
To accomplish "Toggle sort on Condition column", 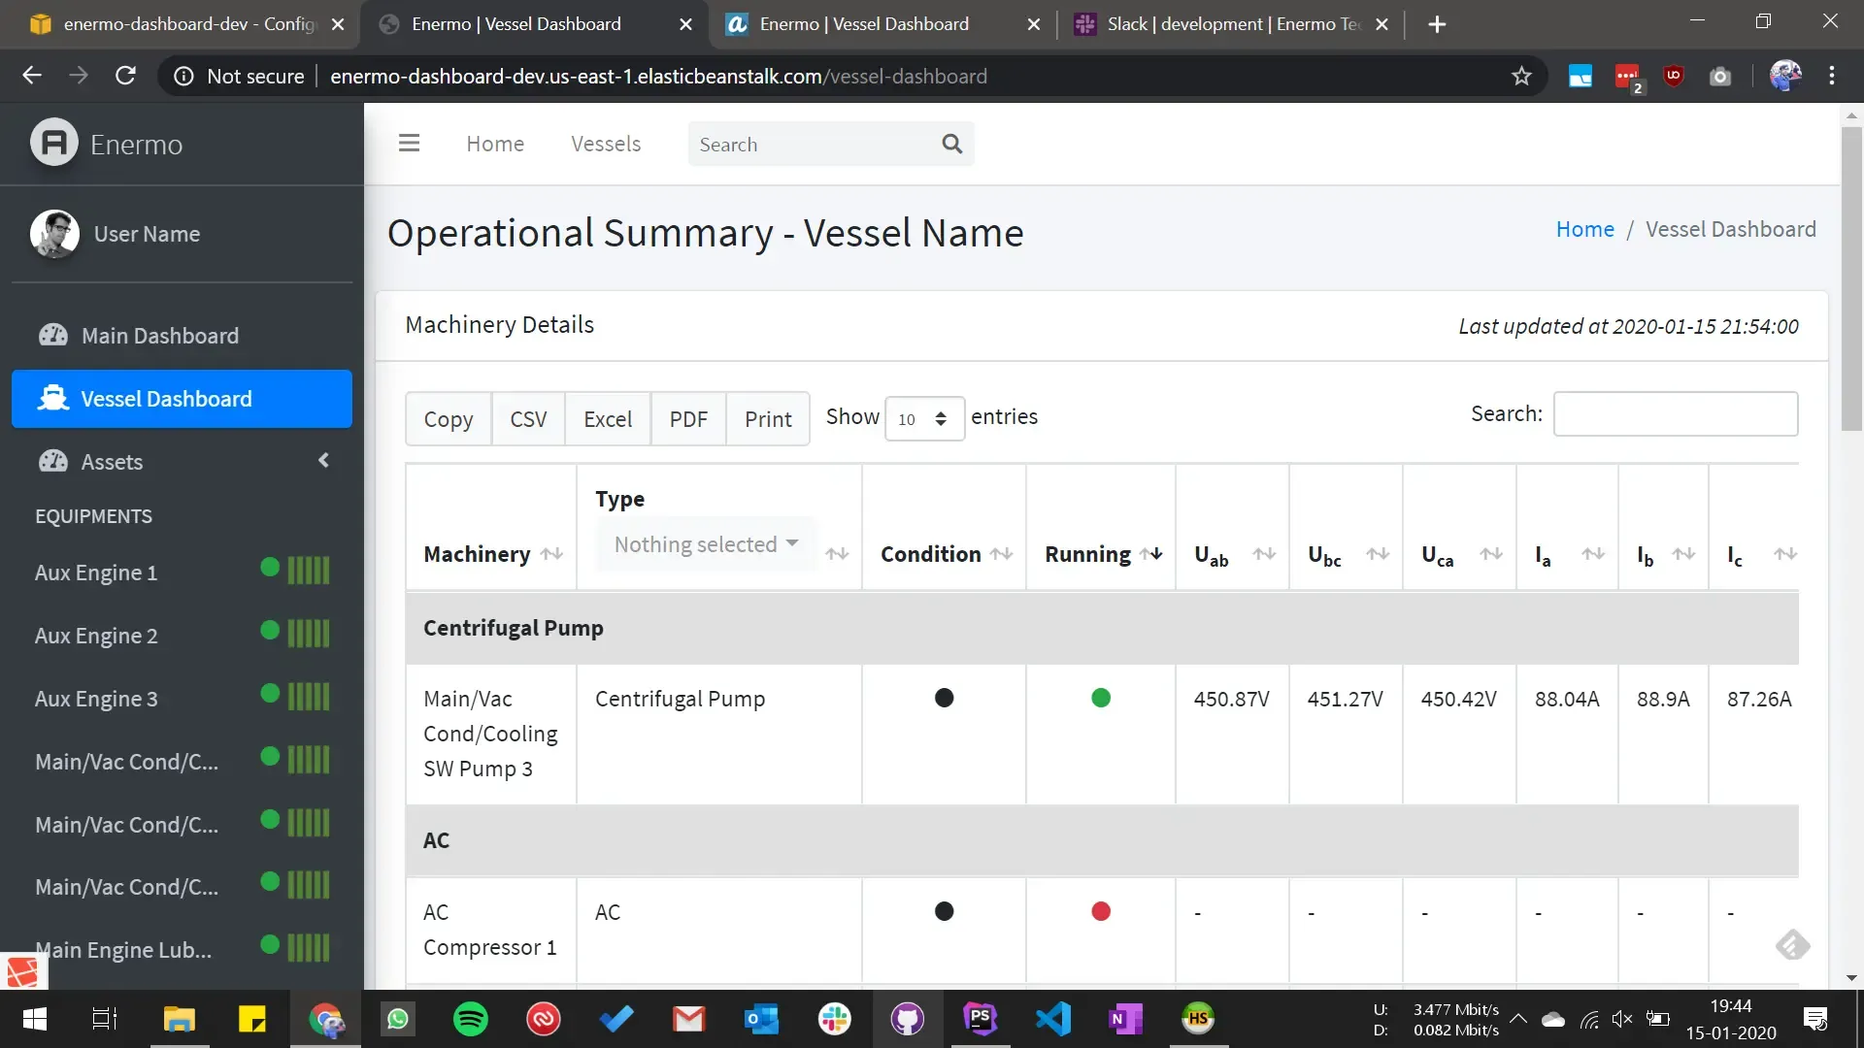I will coord(1001,554).
